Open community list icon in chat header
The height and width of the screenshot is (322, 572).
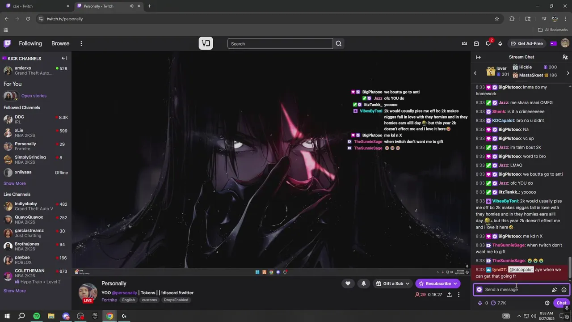(x=565, y=57)
